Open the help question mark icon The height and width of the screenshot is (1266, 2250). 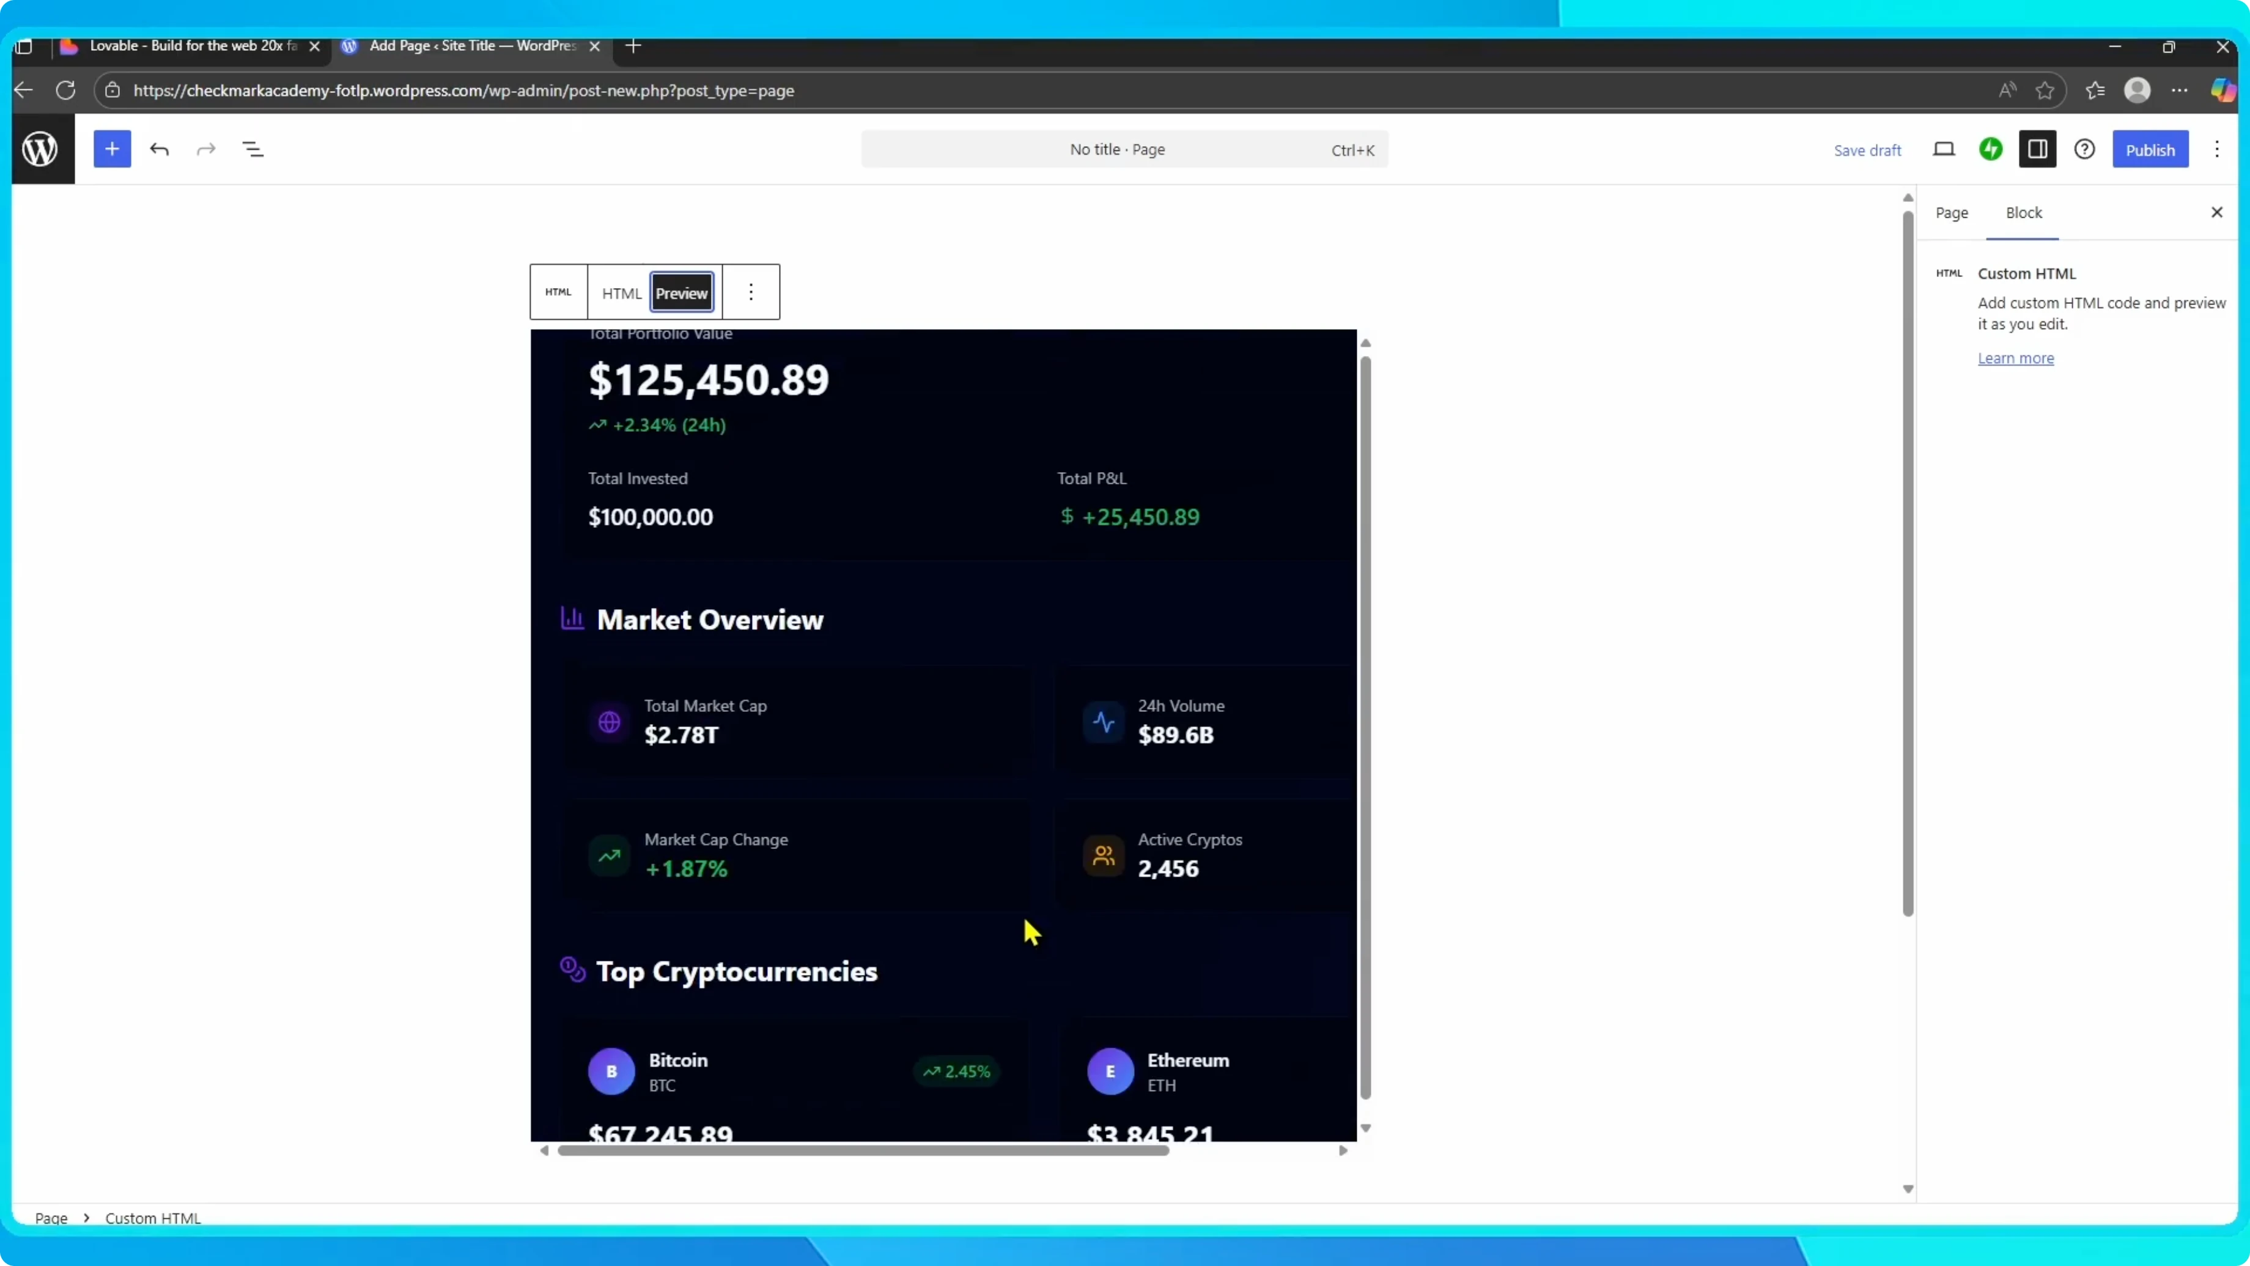pos(2085,149)
